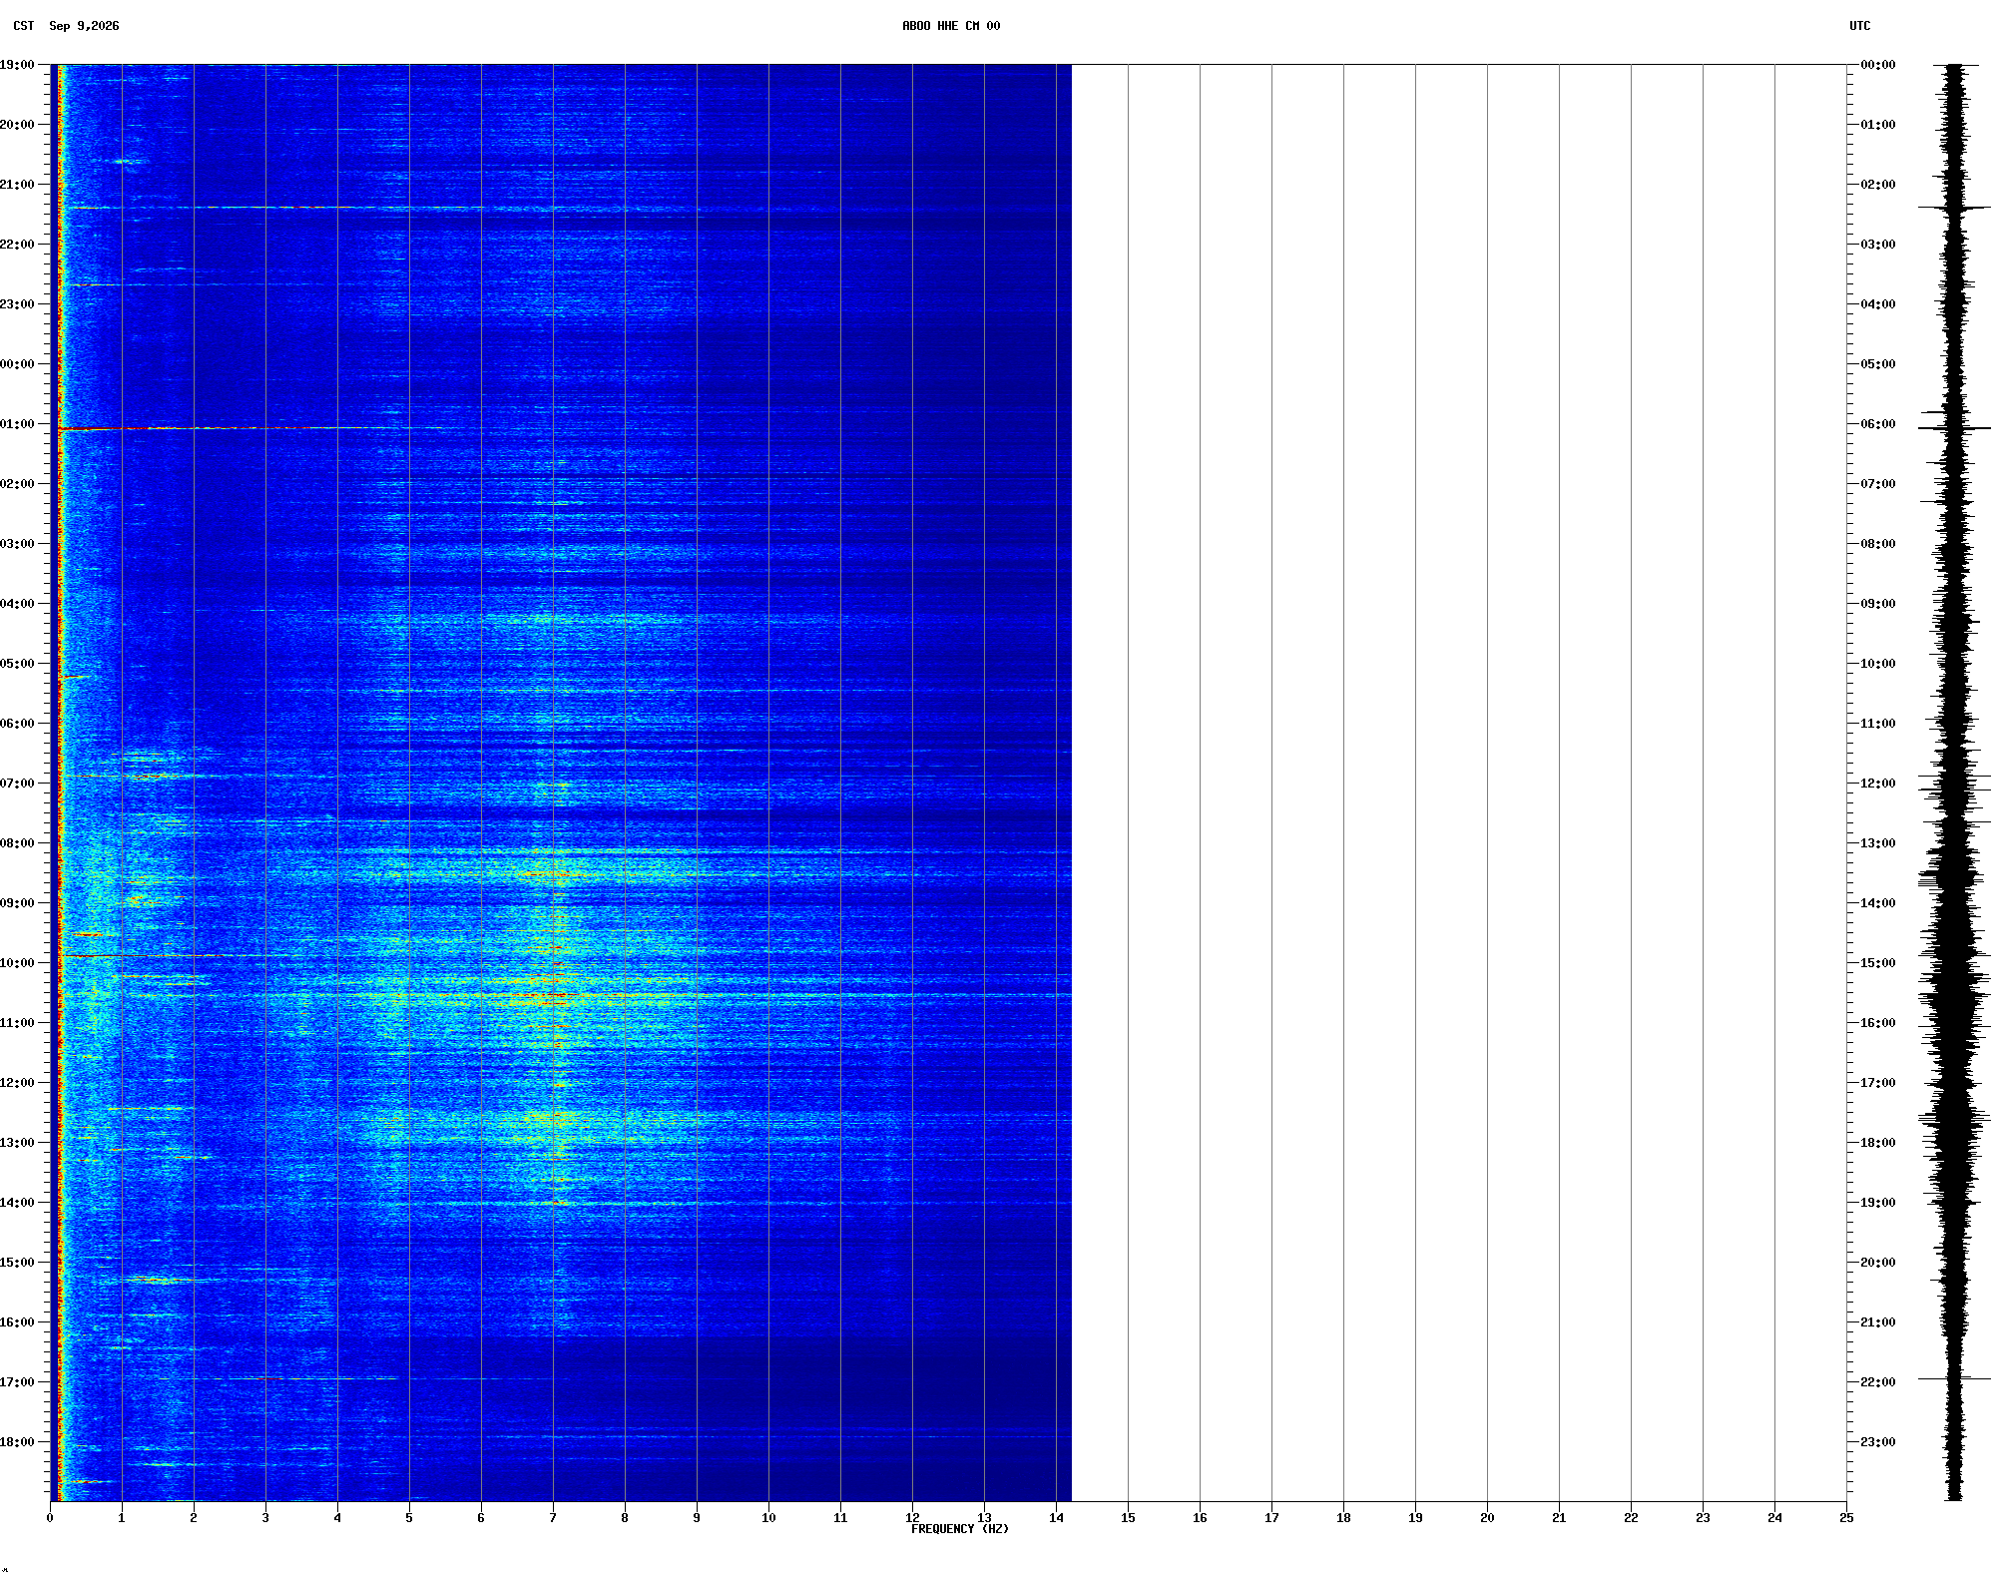Select the 06:00 label on UTC axis
Viewport: 1998px width, 1581px height.
click(x=1878, y=424)
